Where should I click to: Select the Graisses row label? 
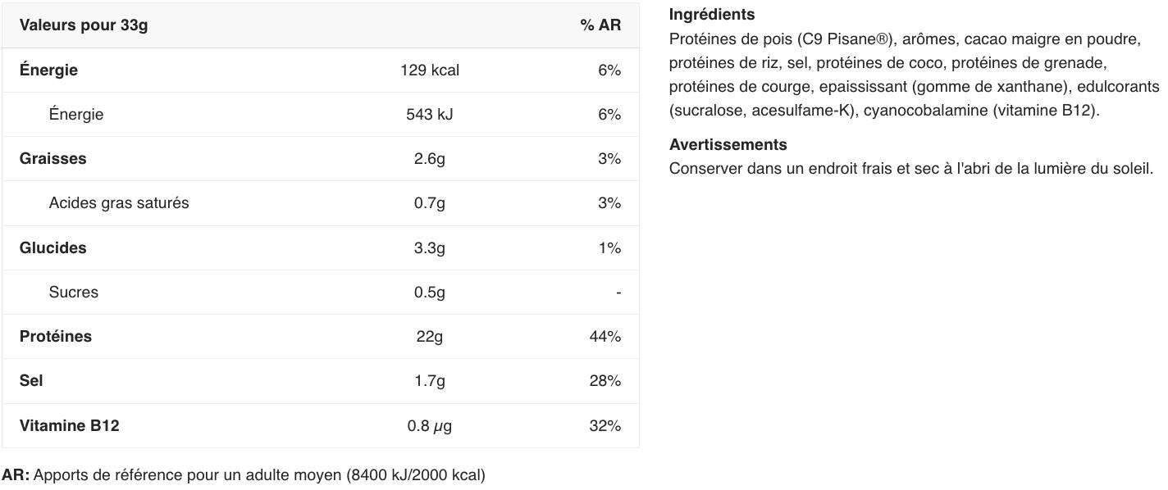[x=52, y=159]
